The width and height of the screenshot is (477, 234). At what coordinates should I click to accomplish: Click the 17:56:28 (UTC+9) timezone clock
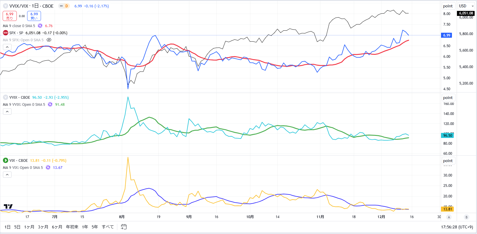[457, 227]
